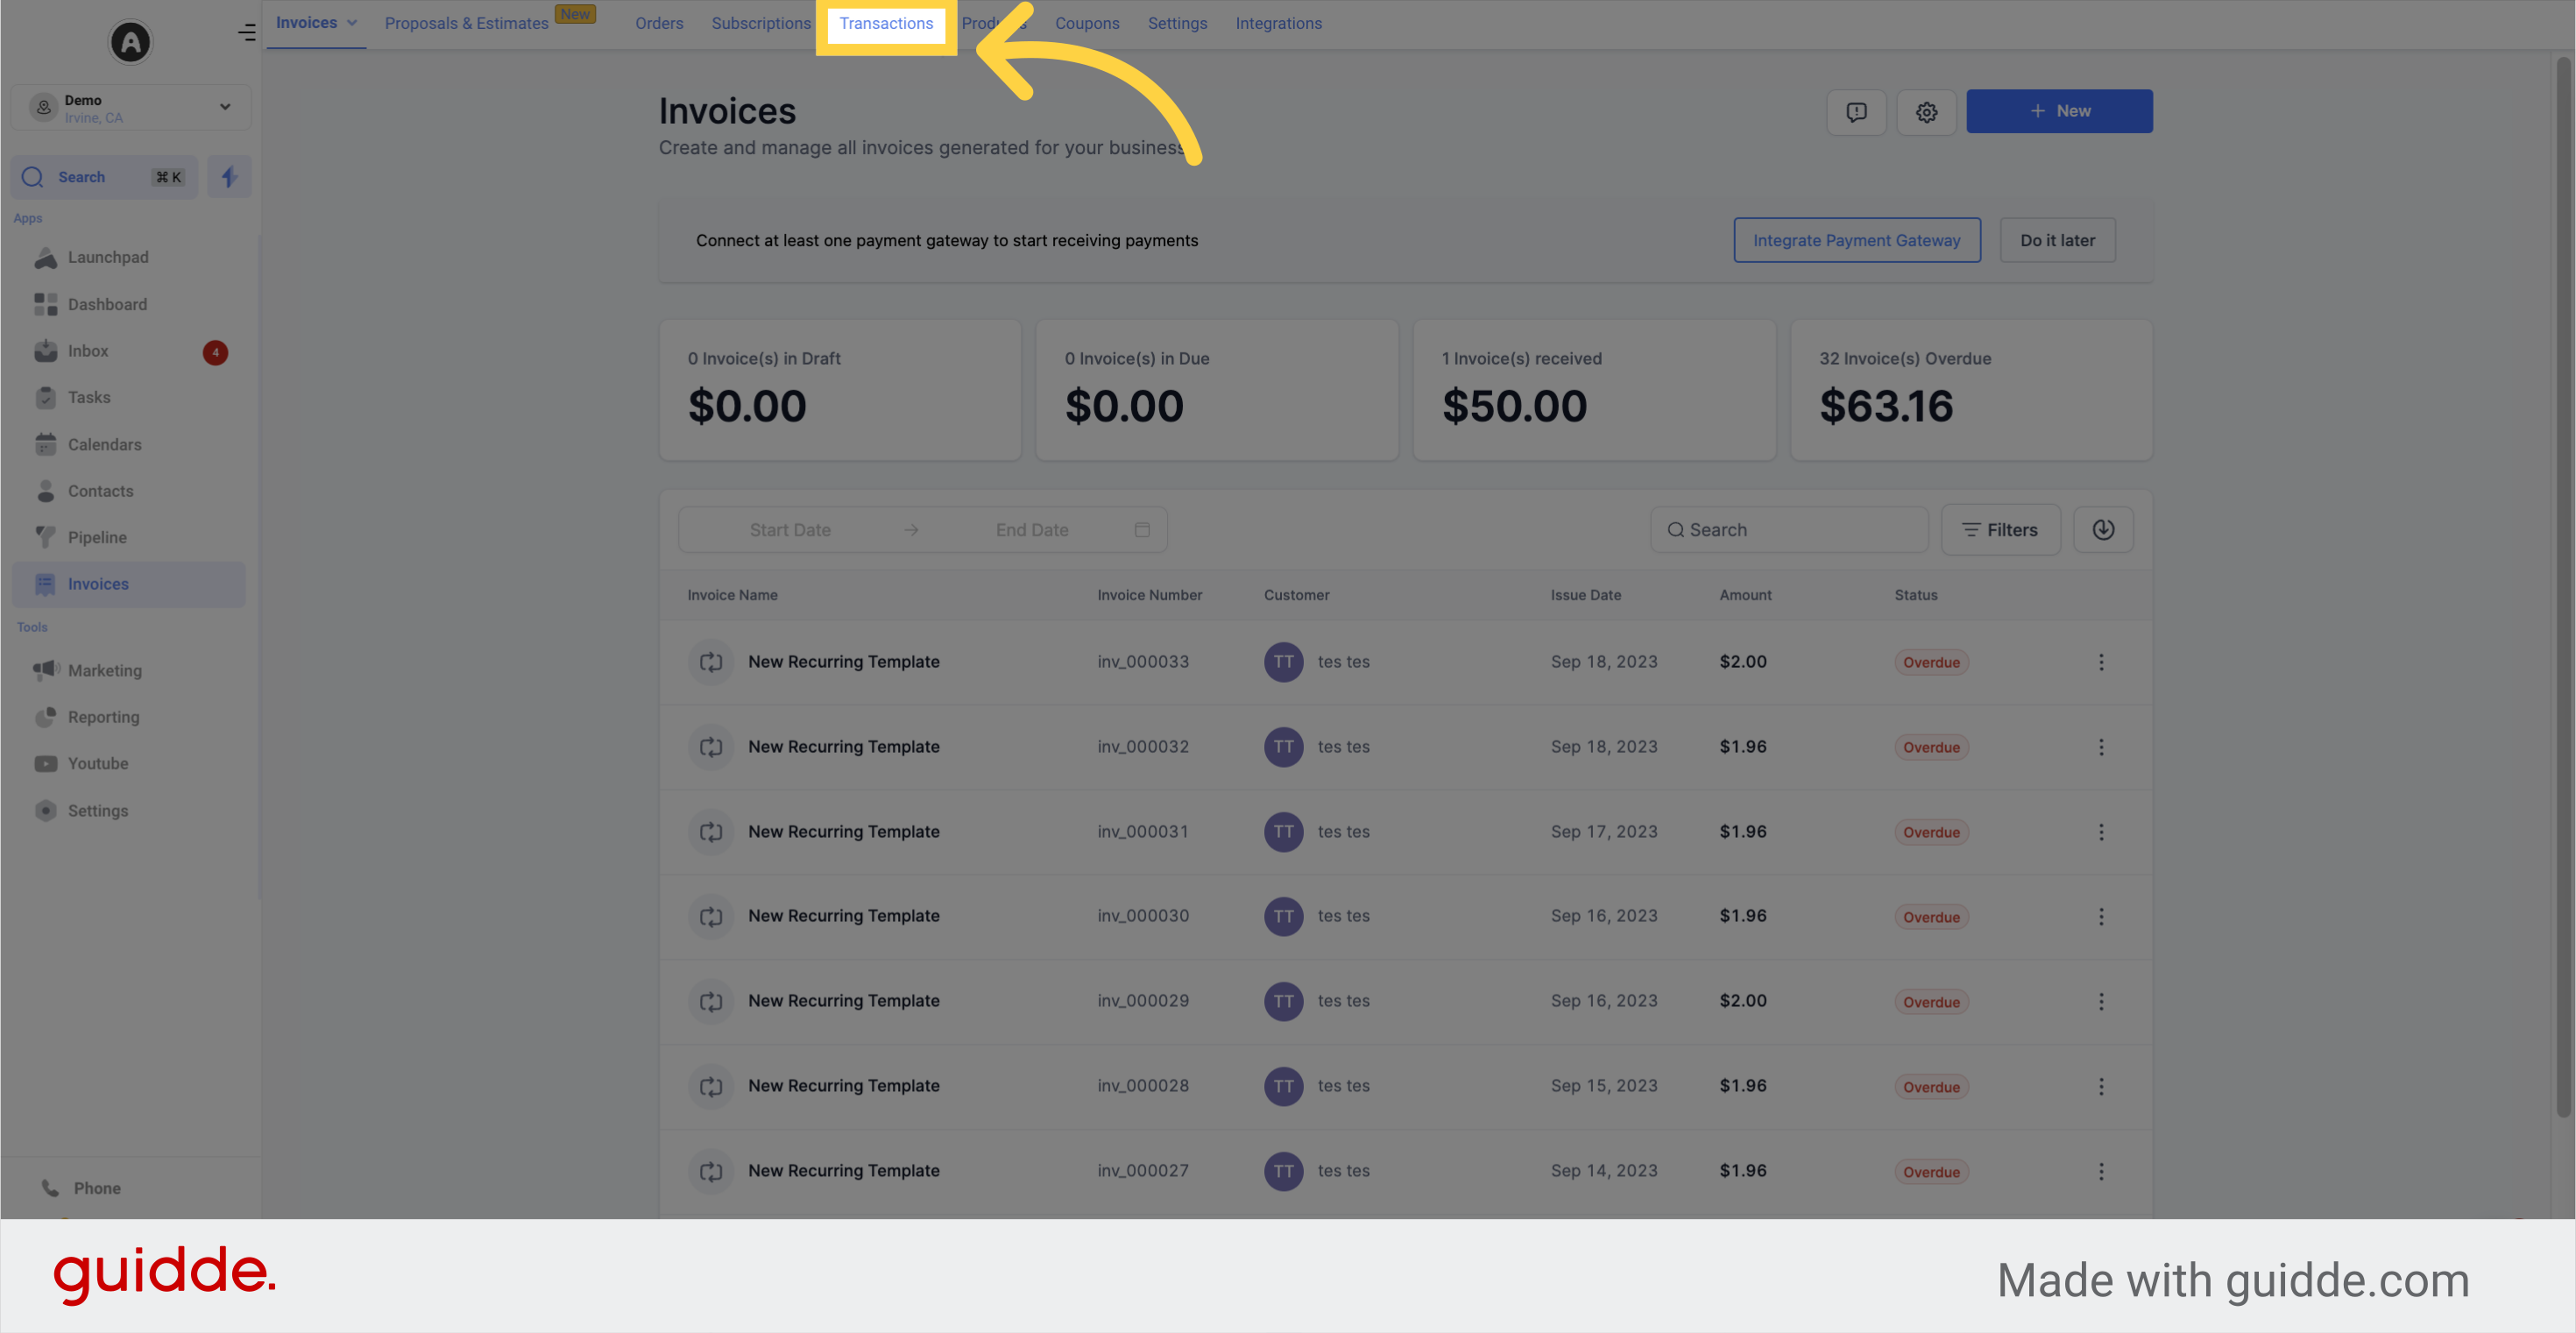Open actions menu for inv_000028

pos(2101,1086)
